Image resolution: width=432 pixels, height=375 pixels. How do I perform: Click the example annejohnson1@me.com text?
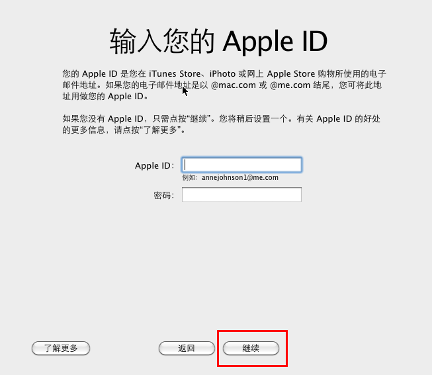240,178
